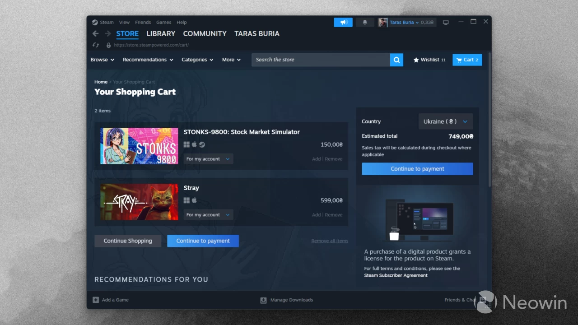Open the Games menu

(x=163, y=22)
